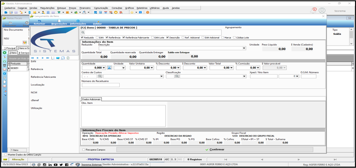The width and height of the screenshot is (356, 168).
Task: Open the Estoque menu
Action: [62, 8]
